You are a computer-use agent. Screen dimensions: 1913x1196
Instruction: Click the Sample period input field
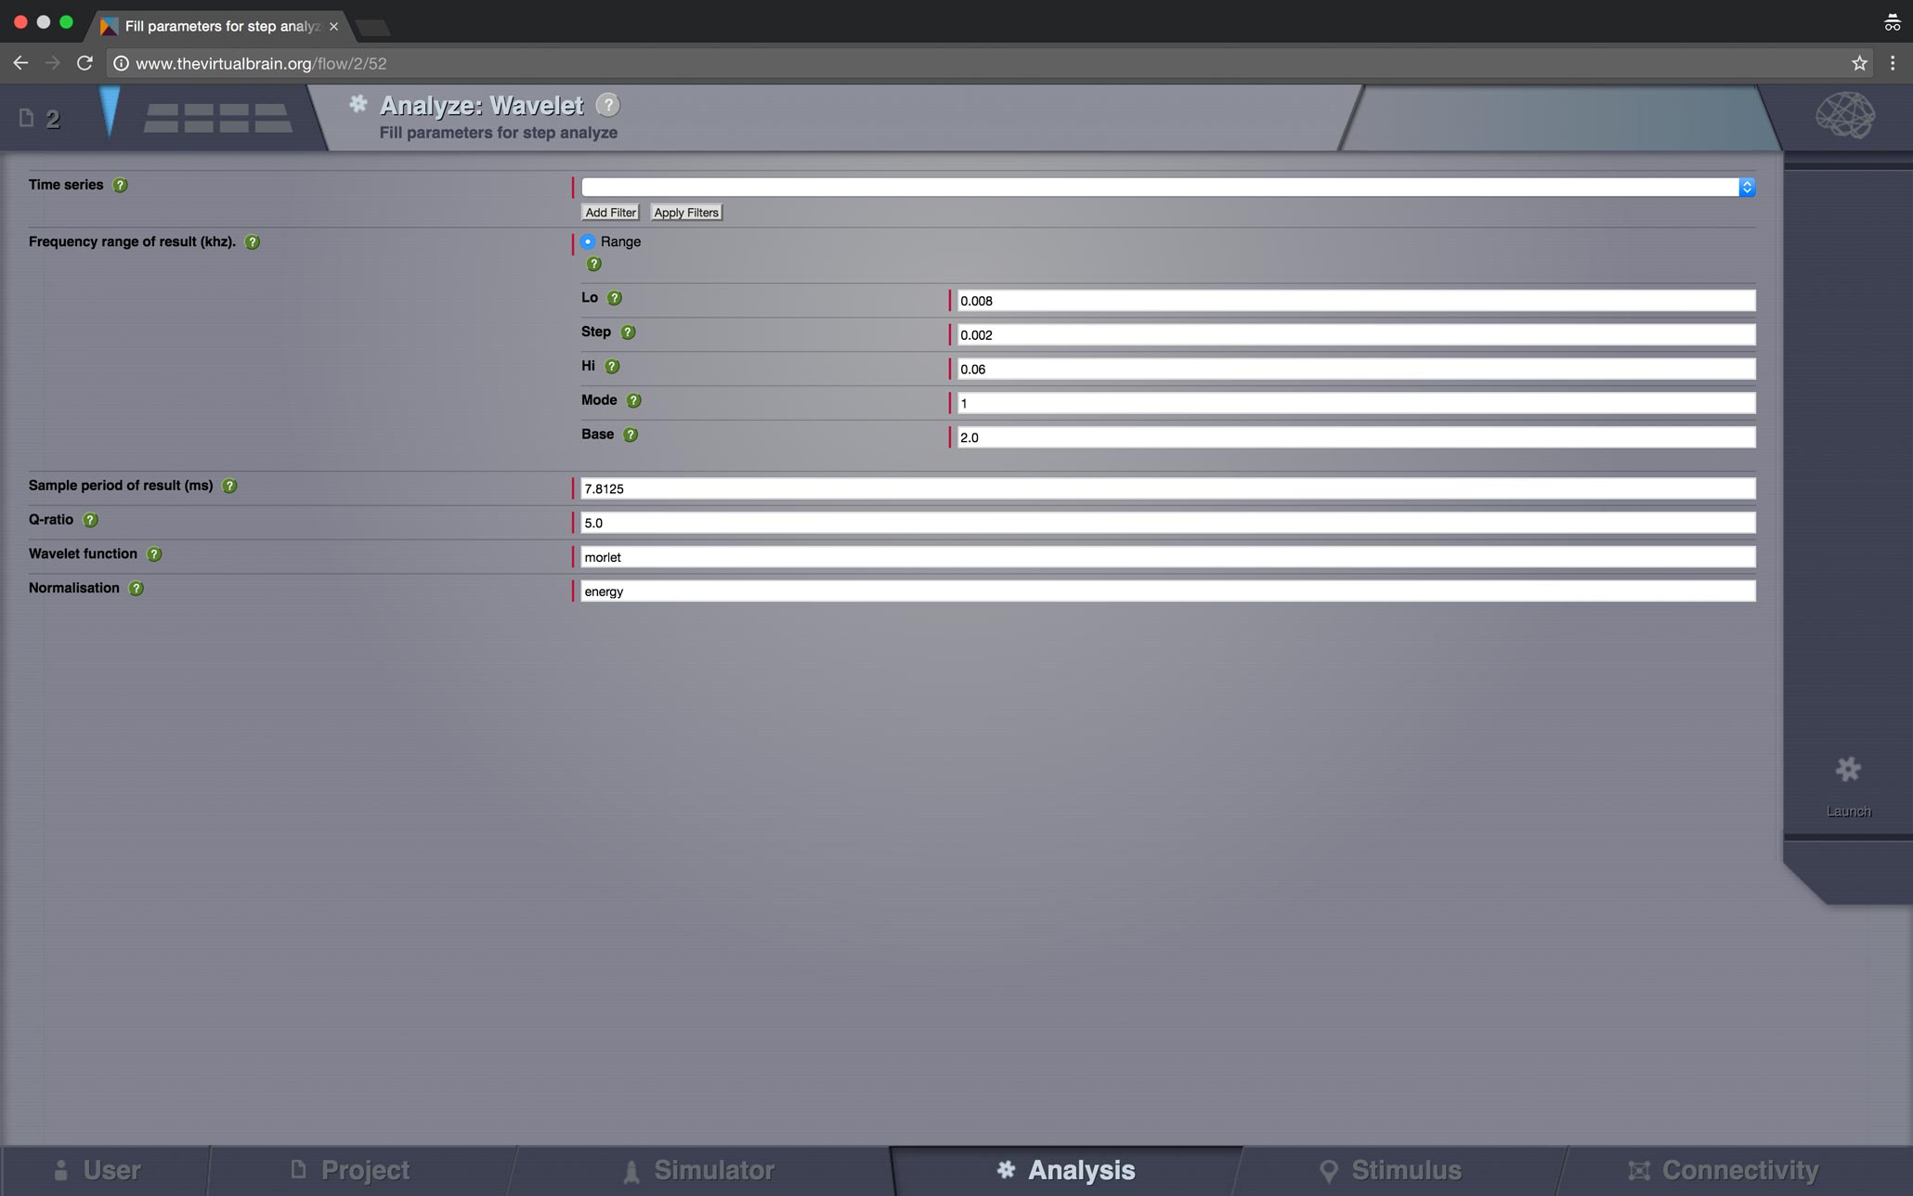pyautogui.click(x=1166, y=488)
